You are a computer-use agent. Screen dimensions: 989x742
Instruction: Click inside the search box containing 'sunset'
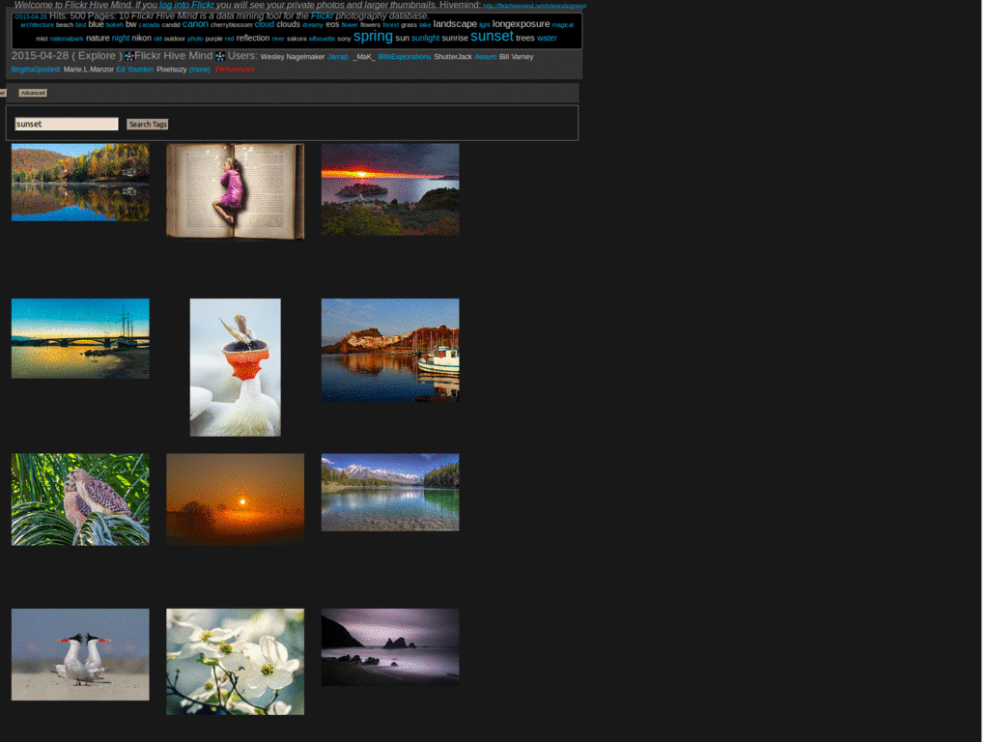pyautogui.click(x=65, y=124)
